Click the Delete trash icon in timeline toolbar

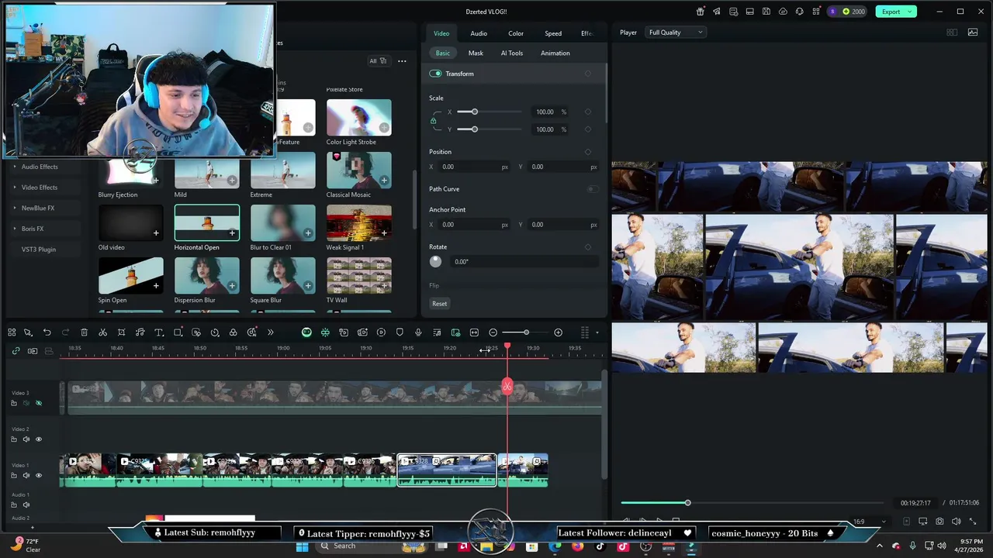click(84, 332)
